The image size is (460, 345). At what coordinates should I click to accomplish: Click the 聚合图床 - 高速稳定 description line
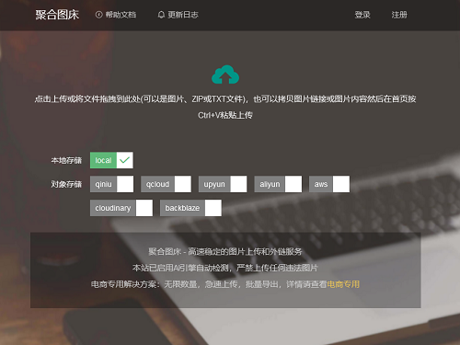tap(225, 252)
